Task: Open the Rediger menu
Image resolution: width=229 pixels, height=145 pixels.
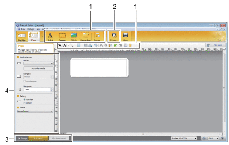Action: coord(31,29)
